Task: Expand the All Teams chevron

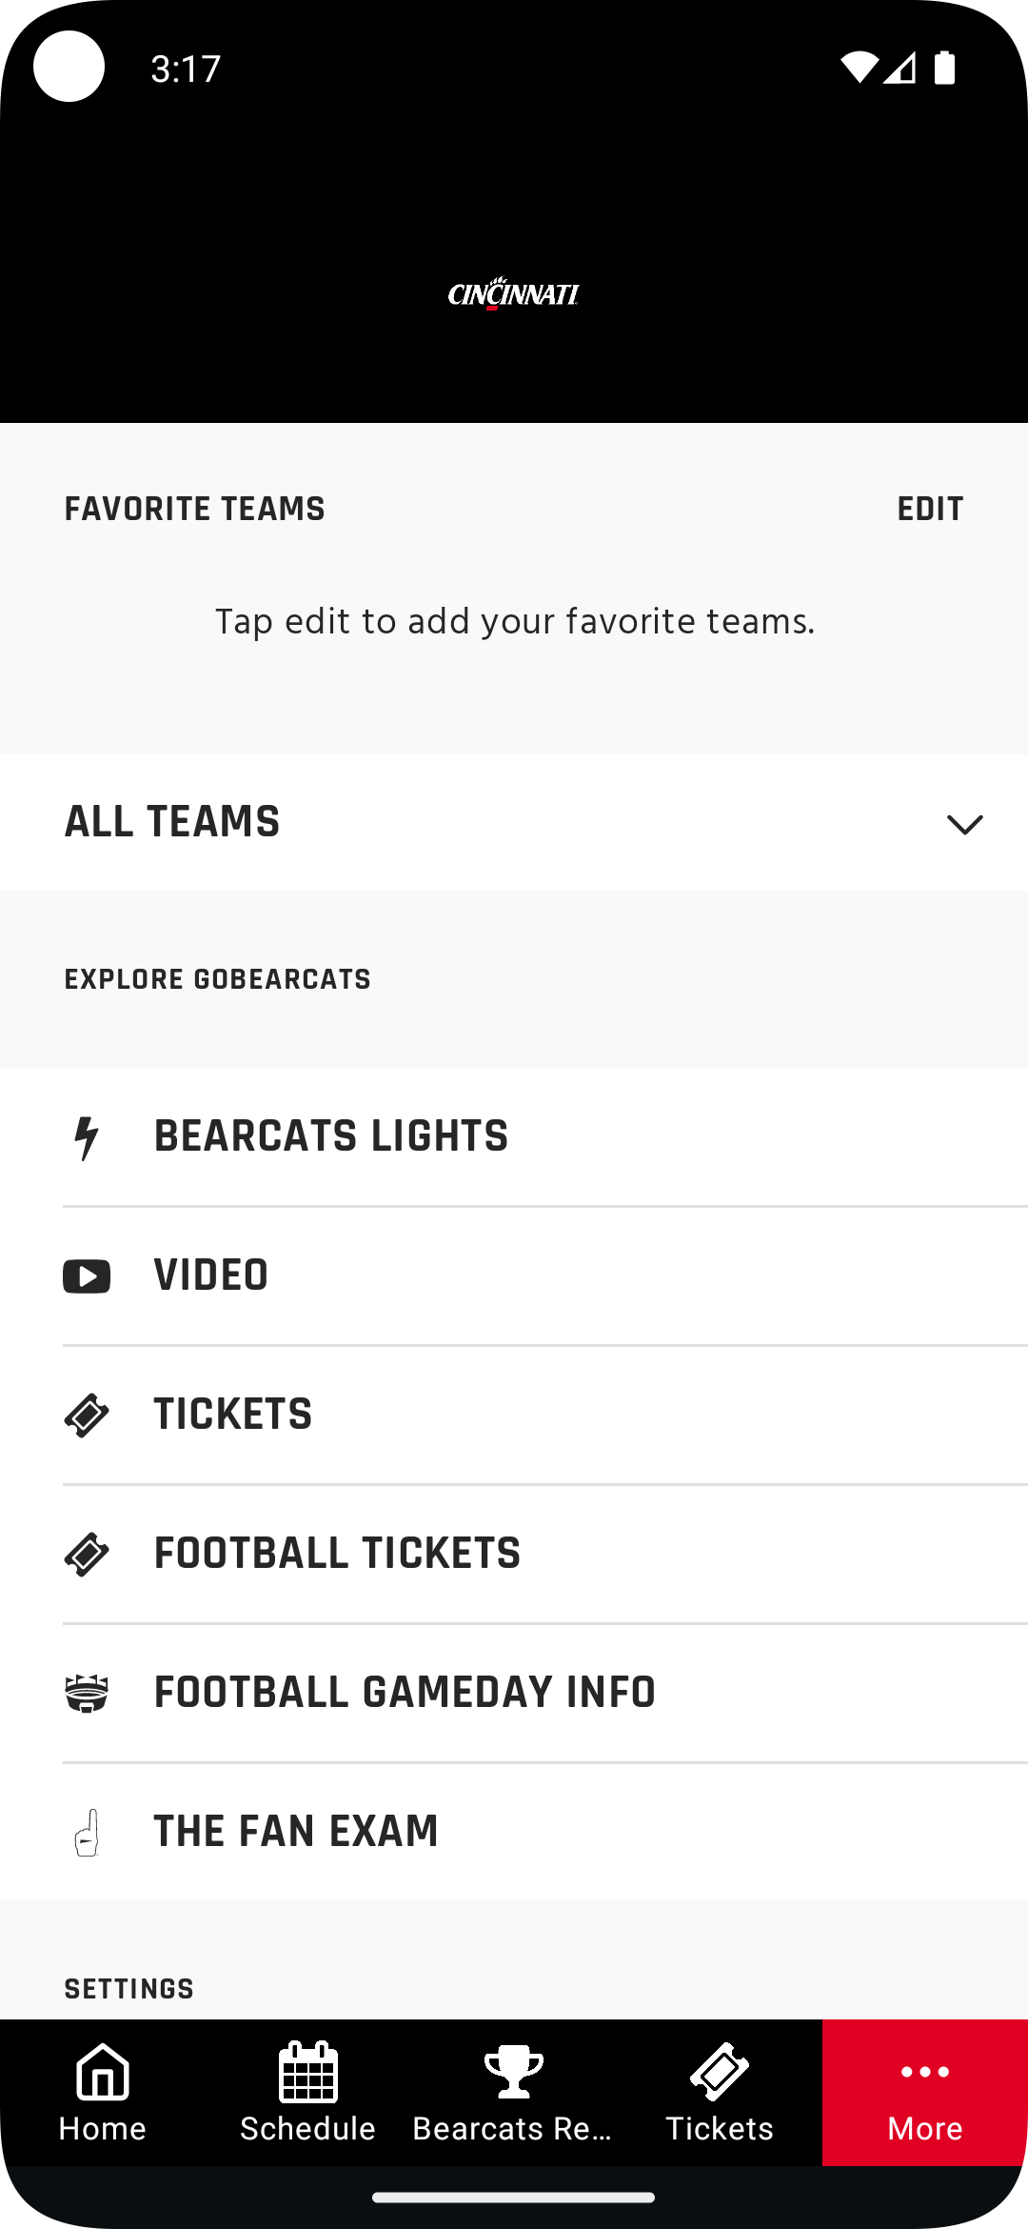Action: (964, 824)
